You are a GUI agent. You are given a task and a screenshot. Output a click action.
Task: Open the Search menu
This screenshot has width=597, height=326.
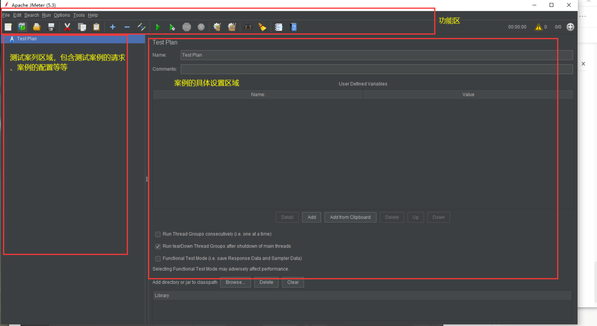point(31,15)
